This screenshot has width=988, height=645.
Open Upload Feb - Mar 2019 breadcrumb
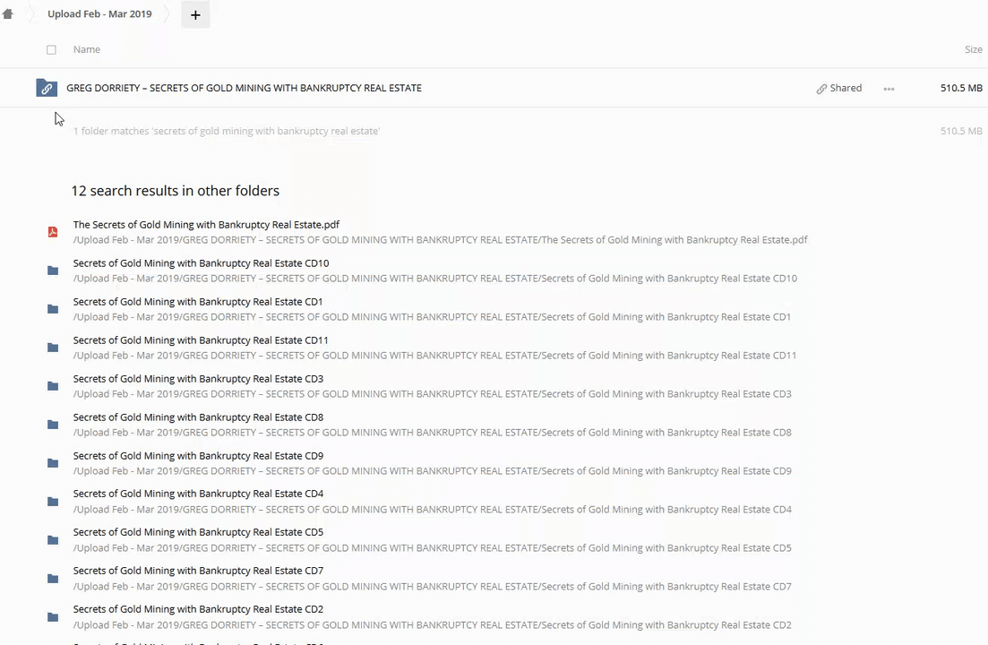pyautogui.click(x=99, y=14)
